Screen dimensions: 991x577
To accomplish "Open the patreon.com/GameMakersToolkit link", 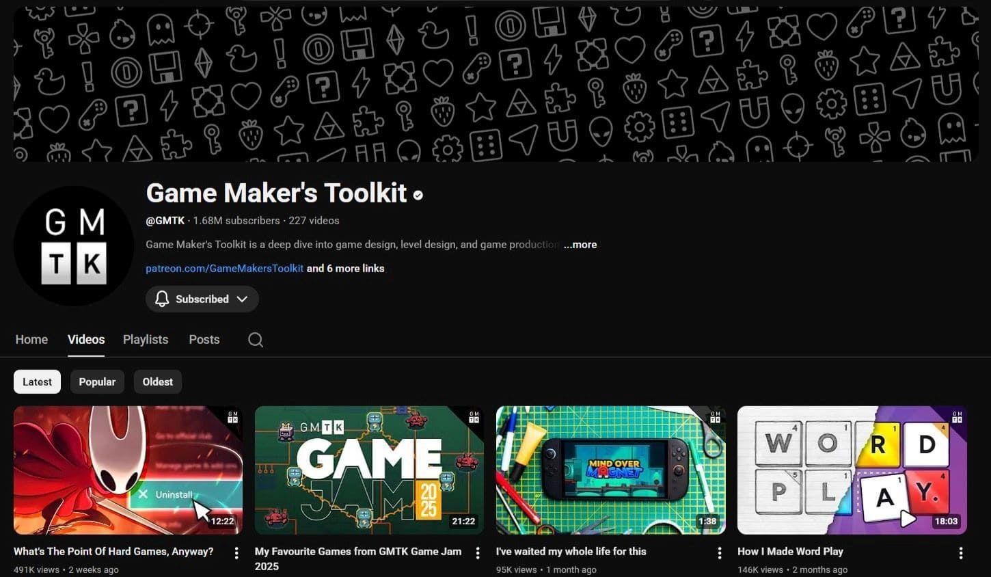I will tap(224, 268).
